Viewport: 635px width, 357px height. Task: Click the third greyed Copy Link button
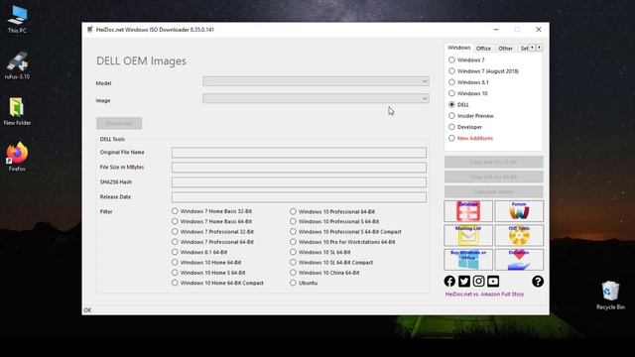coord(493,191)
